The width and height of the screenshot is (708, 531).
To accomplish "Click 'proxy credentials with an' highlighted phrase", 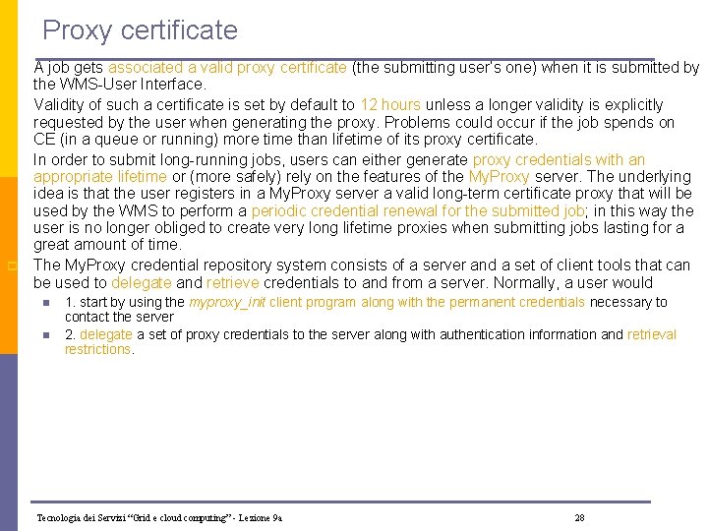I will [x=559, y=160].
